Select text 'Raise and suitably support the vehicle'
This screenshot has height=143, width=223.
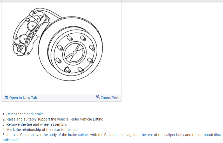(38, 119)
